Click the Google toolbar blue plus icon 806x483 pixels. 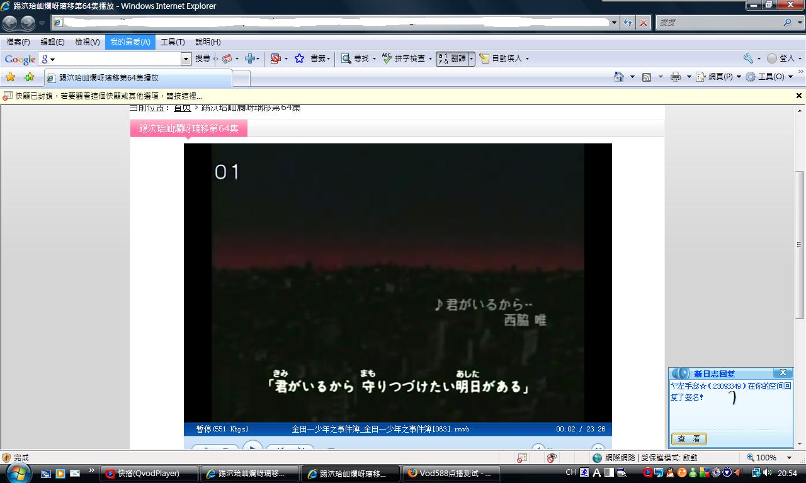pos(250,58)
